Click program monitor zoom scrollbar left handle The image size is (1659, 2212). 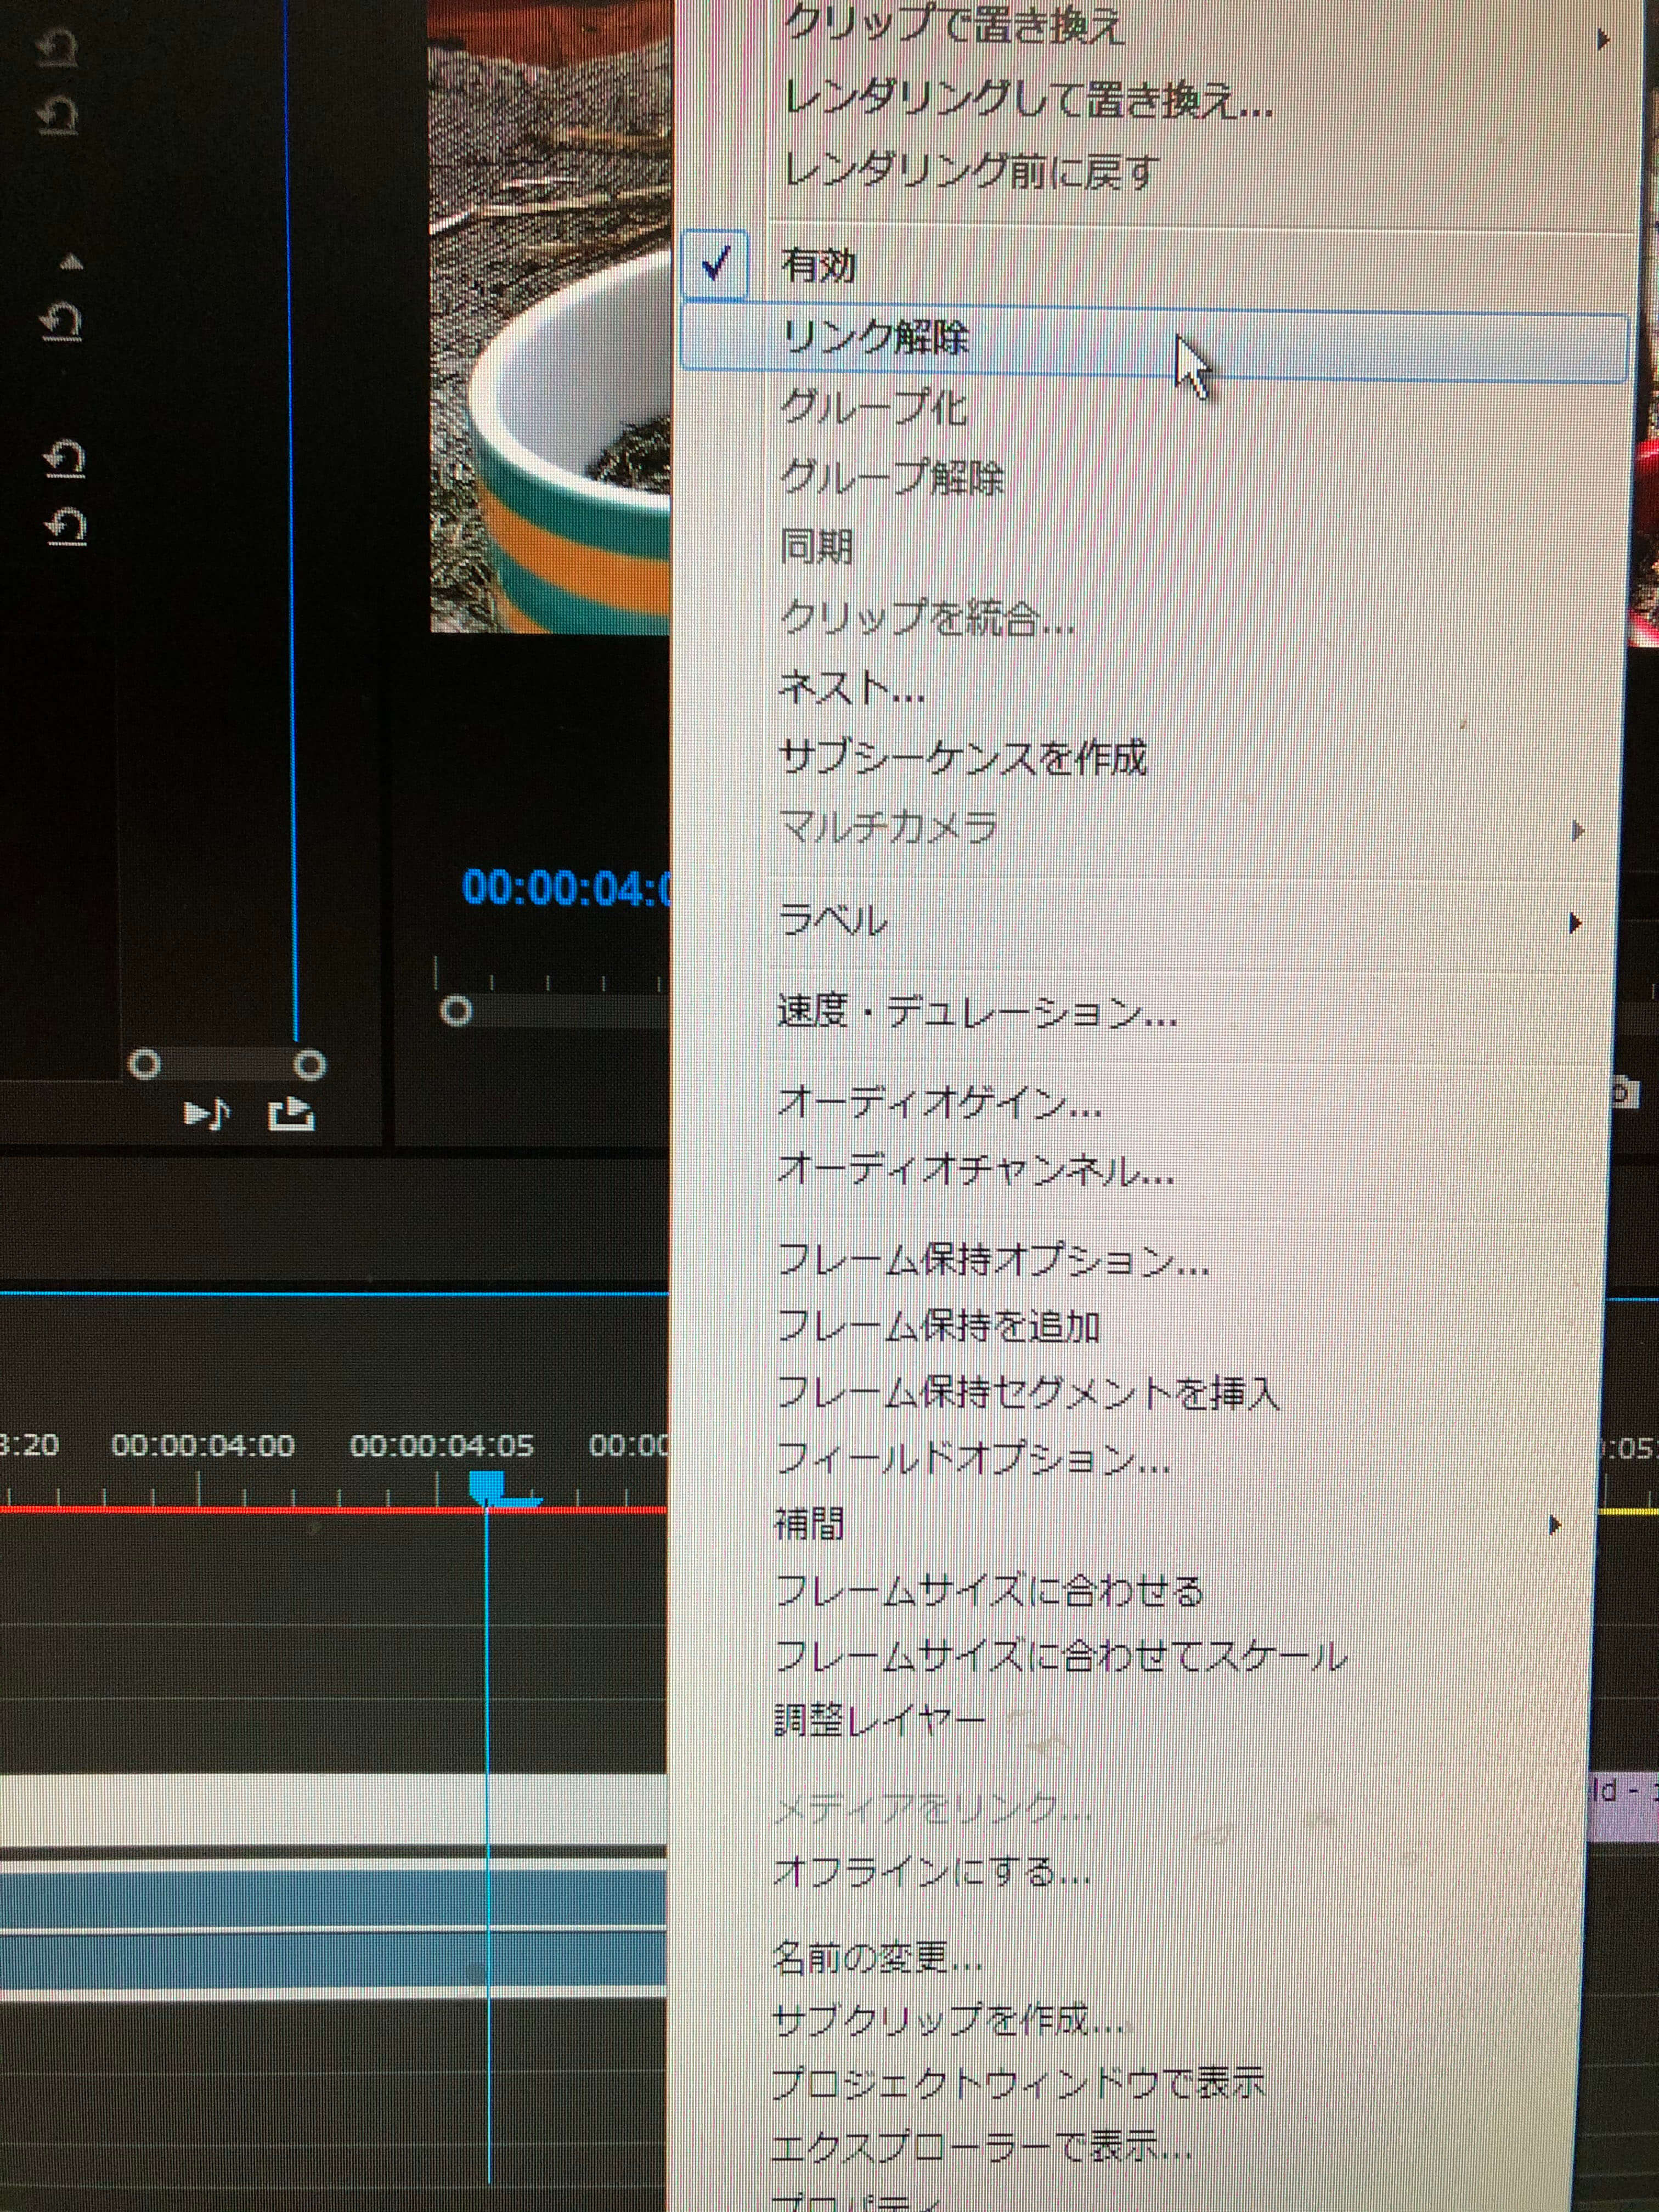456,1011
